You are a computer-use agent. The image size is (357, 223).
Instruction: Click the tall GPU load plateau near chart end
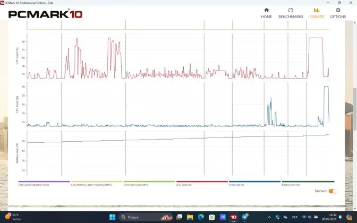[x=316, y=38]
